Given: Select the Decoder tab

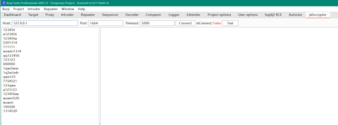Looking at the screenshot, I should point(132,15).
